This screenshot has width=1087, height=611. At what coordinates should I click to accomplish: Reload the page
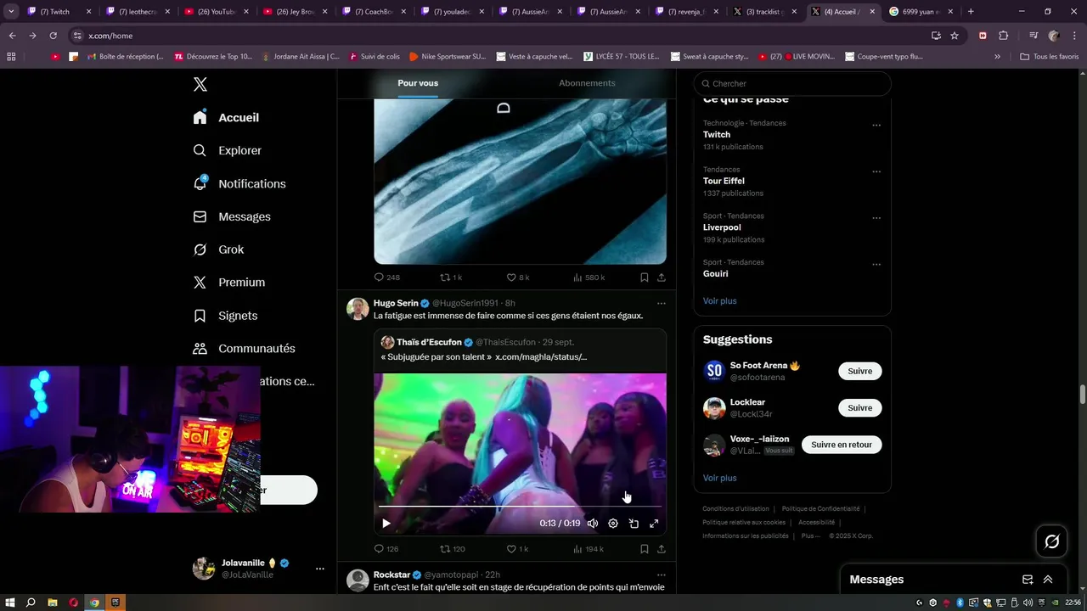[53, 36]
